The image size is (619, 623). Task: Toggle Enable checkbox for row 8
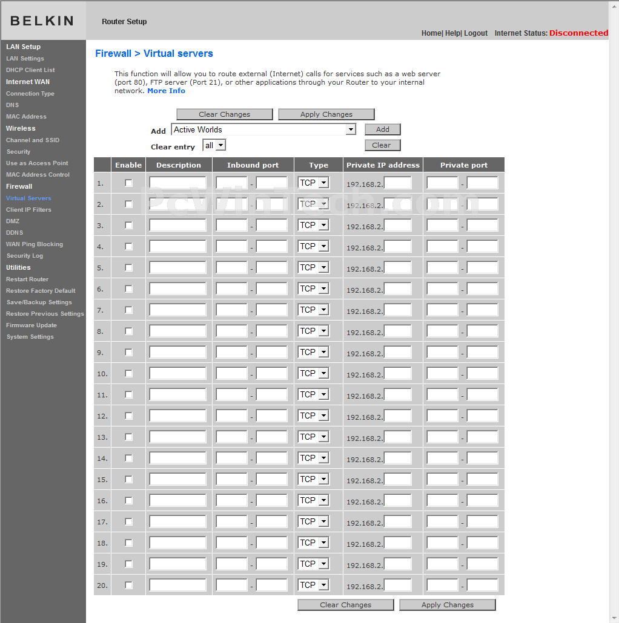point(128,331)
